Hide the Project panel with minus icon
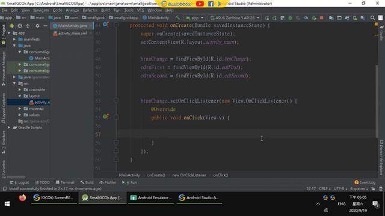 45,26
